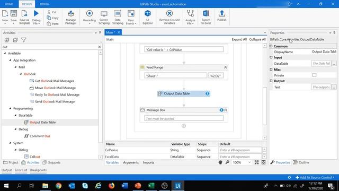Run Debug File play button
Image resolution: width=339 pixels, height=191 pixels.
[36, 14]
